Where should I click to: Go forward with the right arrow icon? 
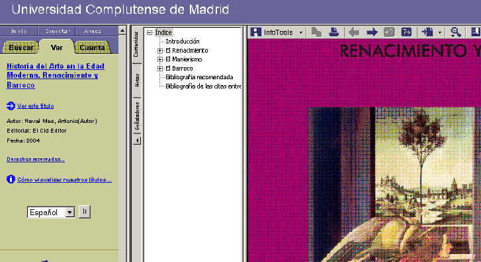(x=372, y=32)
